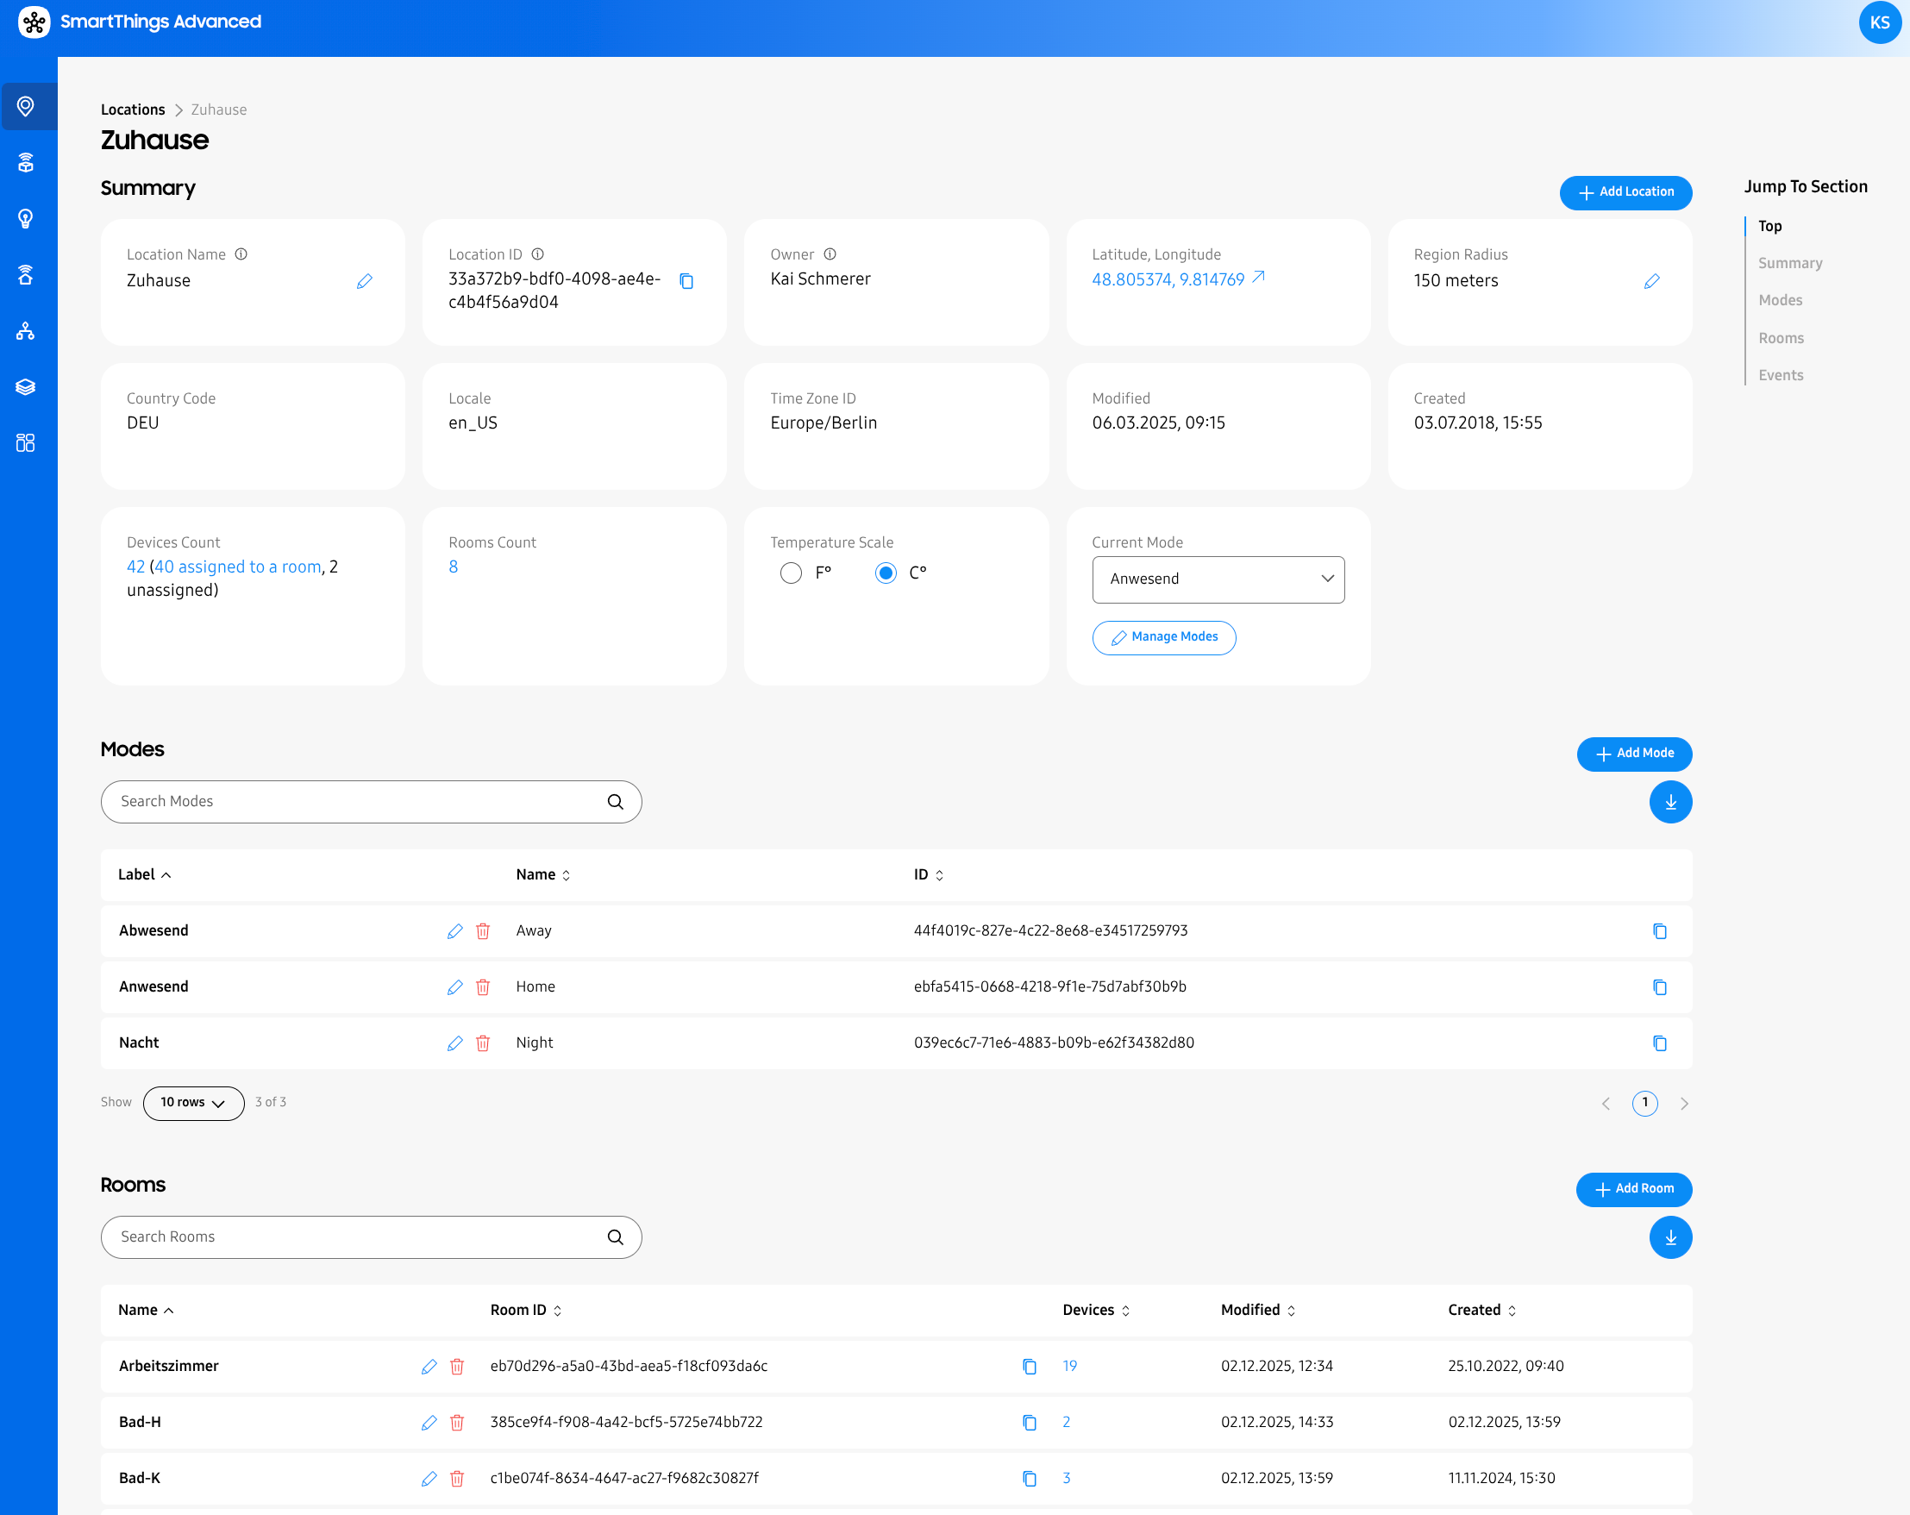Jump to the Rooms section
The image size is (1910, 1515).
1780,337
